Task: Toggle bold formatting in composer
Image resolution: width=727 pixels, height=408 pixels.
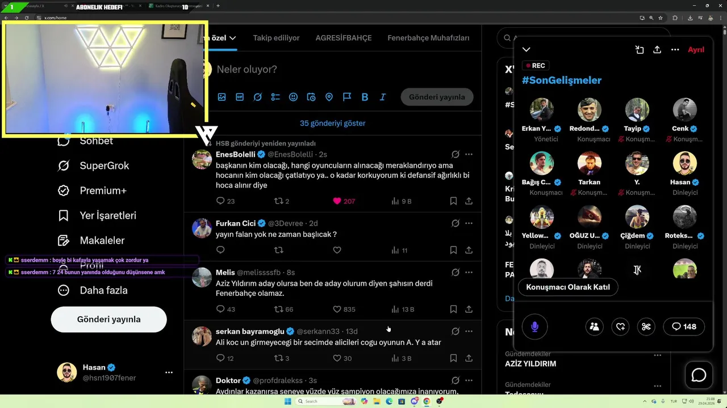Action: point(365,97)
